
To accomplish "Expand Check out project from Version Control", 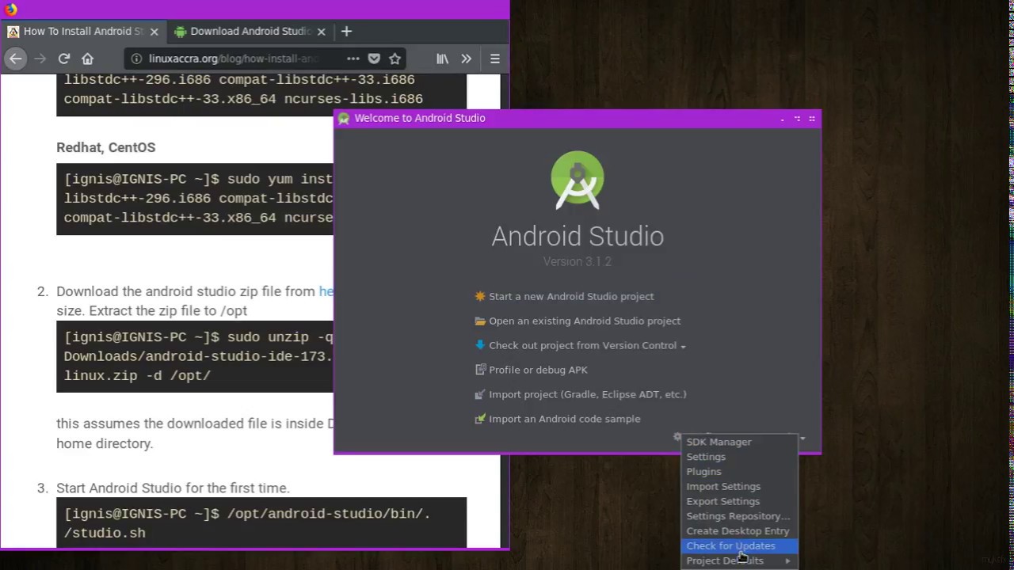I will point(587,345).
